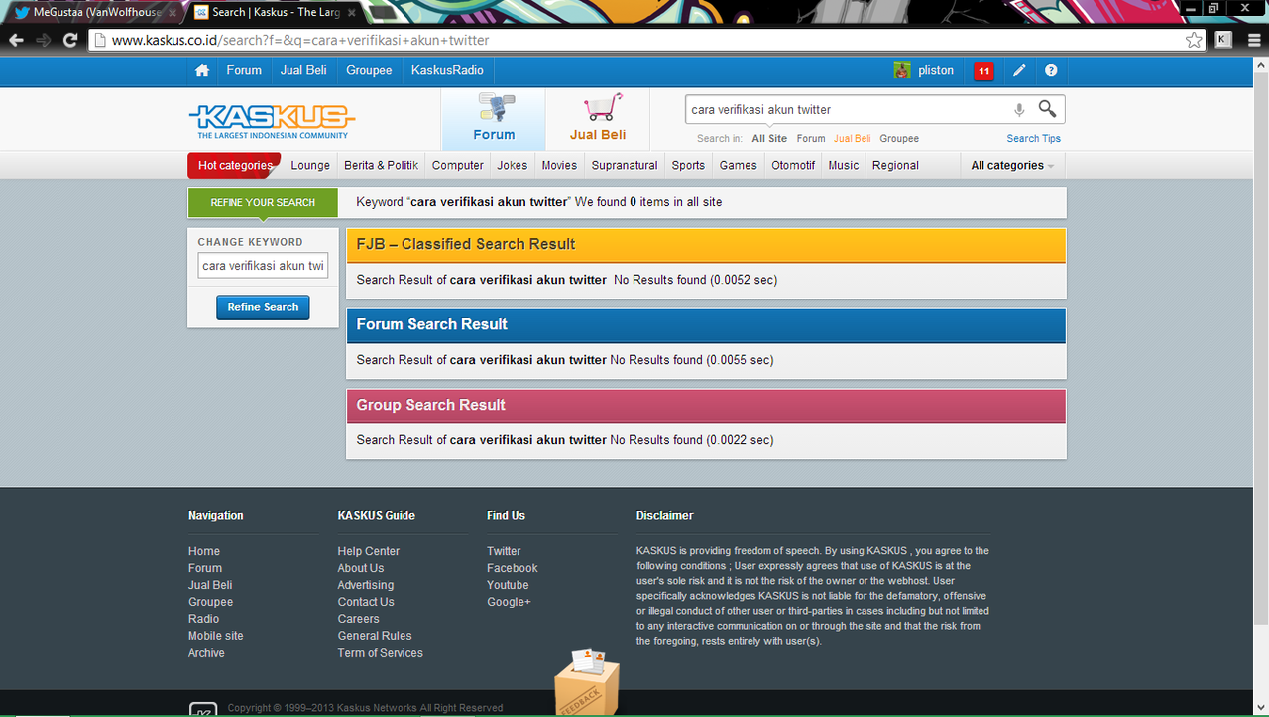Open footer Help Center link
Image resolution: width=1269 pixels, height=717 pixels.
(369, 551)
